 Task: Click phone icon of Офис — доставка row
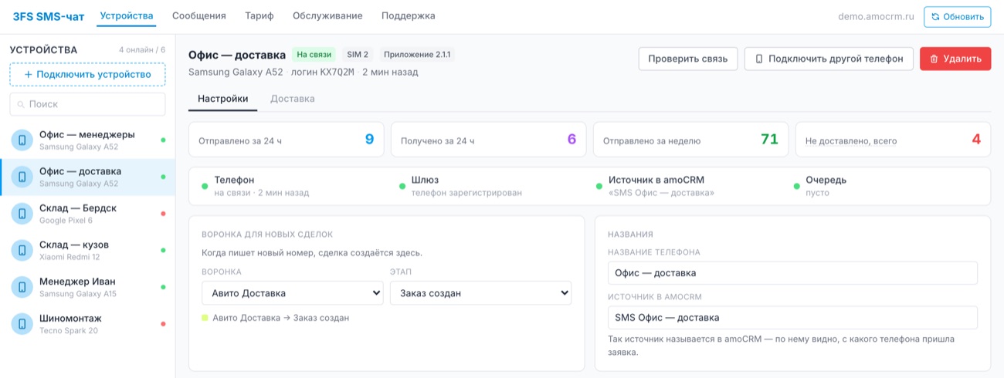pos(22,177)
